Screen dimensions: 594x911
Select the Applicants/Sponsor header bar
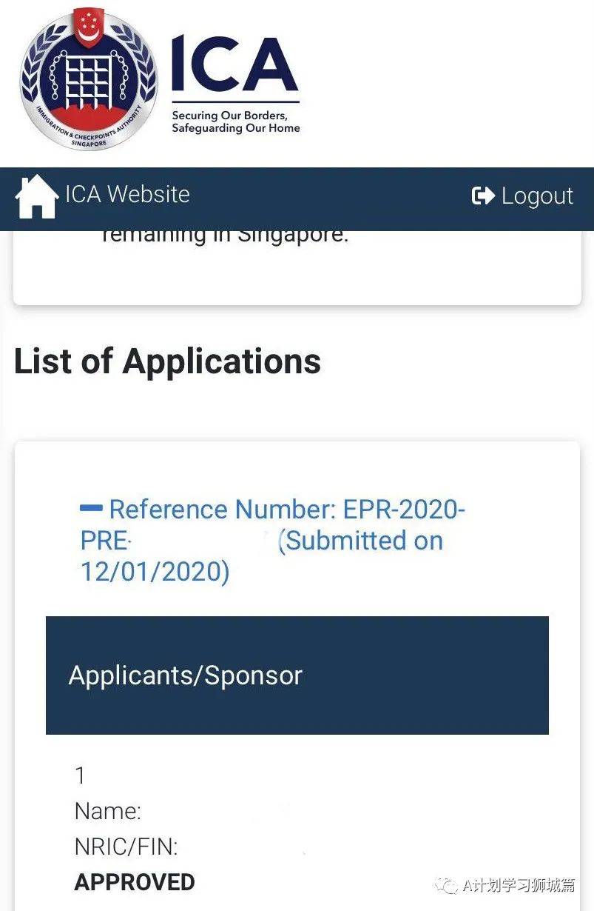297,675
